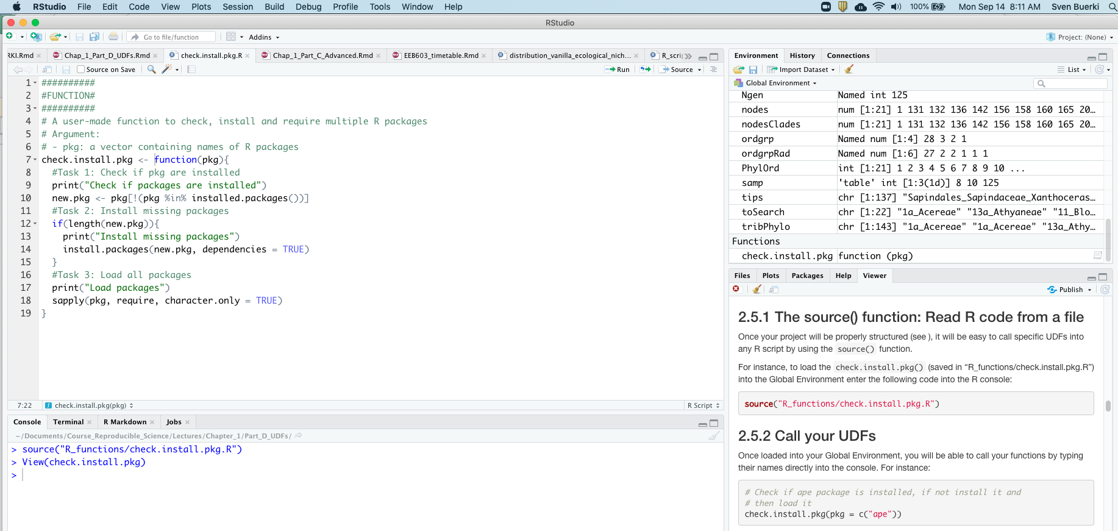Open Wi-Fi menu in macOS menu bar
1118x531 pixels.
tap(878, 7)
